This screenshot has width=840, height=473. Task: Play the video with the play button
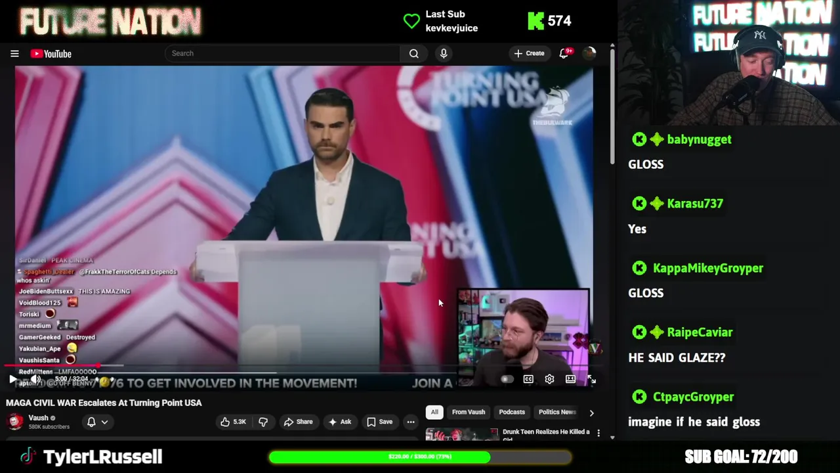(x=13, y=379)
